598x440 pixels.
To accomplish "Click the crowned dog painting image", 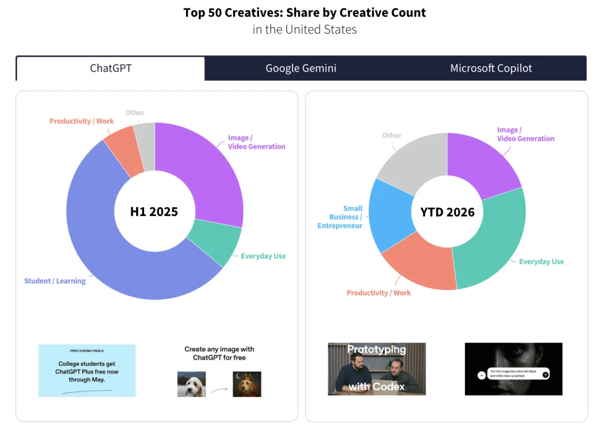I will [247, 384].
